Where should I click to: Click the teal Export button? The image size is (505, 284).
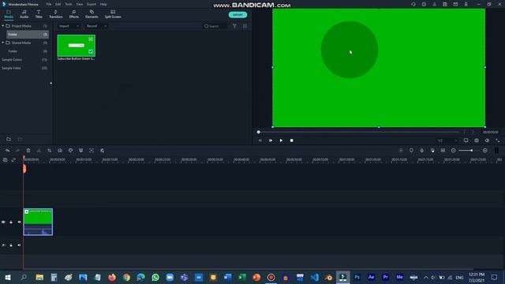(x=238, y=15)
